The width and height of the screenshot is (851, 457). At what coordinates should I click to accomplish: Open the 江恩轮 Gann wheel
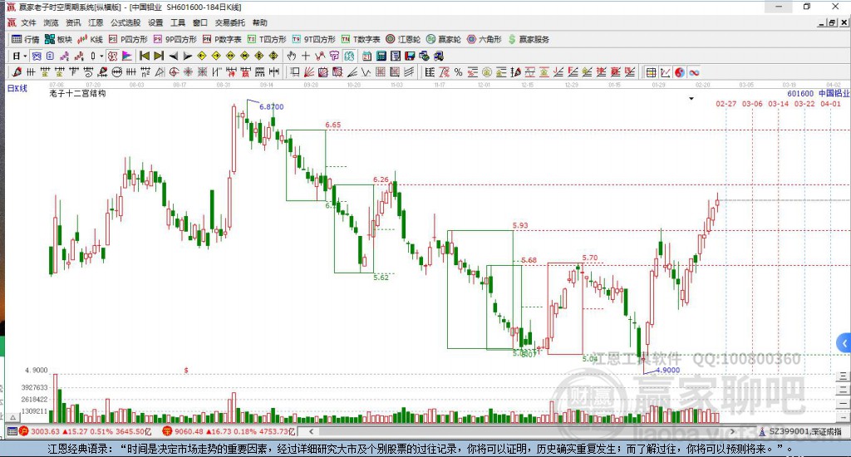tap(403, 39)
